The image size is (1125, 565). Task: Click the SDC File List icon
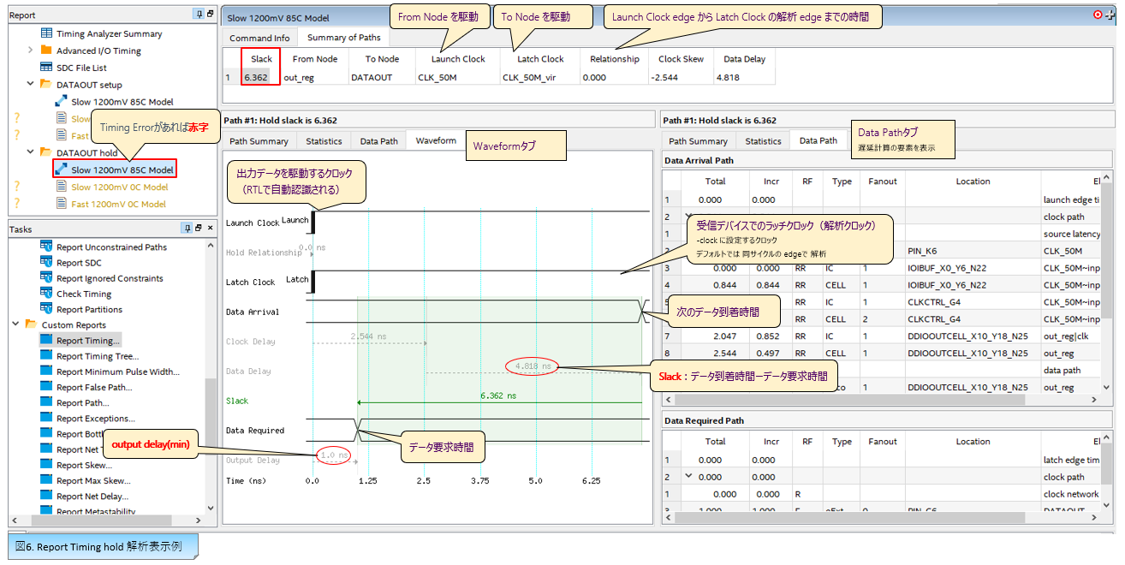pos(46,68)
